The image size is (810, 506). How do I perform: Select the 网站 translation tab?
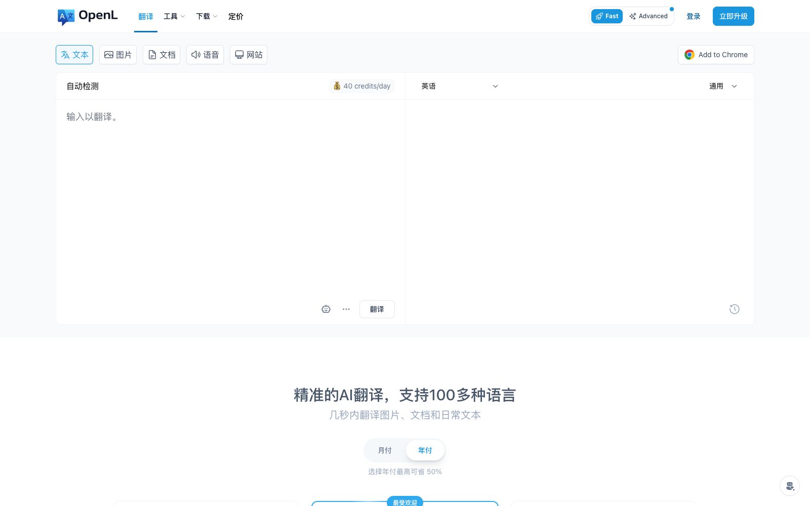point(249,55)
